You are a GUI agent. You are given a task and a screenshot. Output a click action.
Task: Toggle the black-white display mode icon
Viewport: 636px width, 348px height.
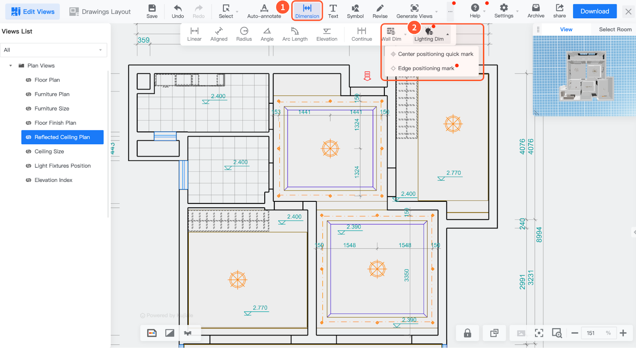(x=170, y=333)
